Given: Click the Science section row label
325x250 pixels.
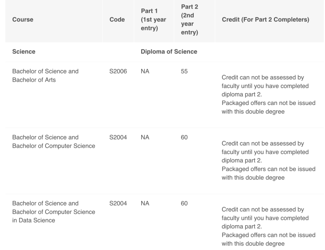Looking at the screenshot, I should coord(23,51).
